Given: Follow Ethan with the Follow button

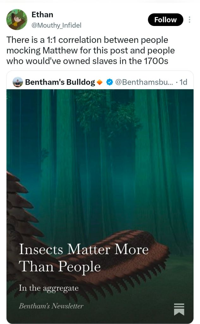Looking at the screenshot, I should 166,20.
